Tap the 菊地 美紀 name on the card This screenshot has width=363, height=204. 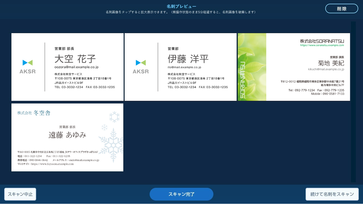coord(331,63)
